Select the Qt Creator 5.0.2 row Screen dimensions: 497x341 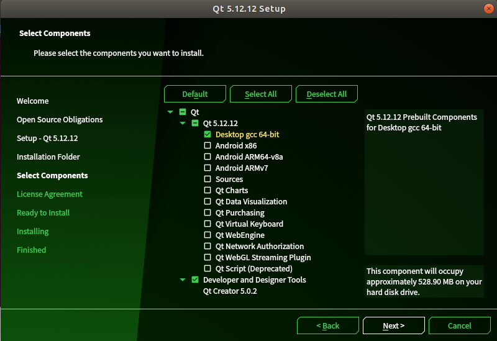tap(230, 291)
